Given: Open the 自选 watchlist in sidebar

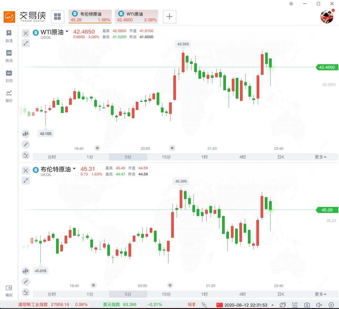Looking at the screenshot, I should (9, 36).
